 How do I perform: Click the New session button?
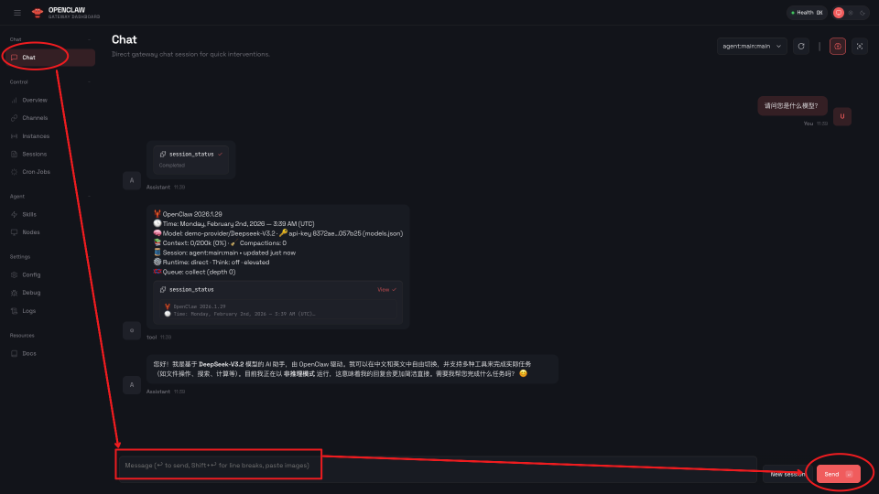tap(787, 474)
